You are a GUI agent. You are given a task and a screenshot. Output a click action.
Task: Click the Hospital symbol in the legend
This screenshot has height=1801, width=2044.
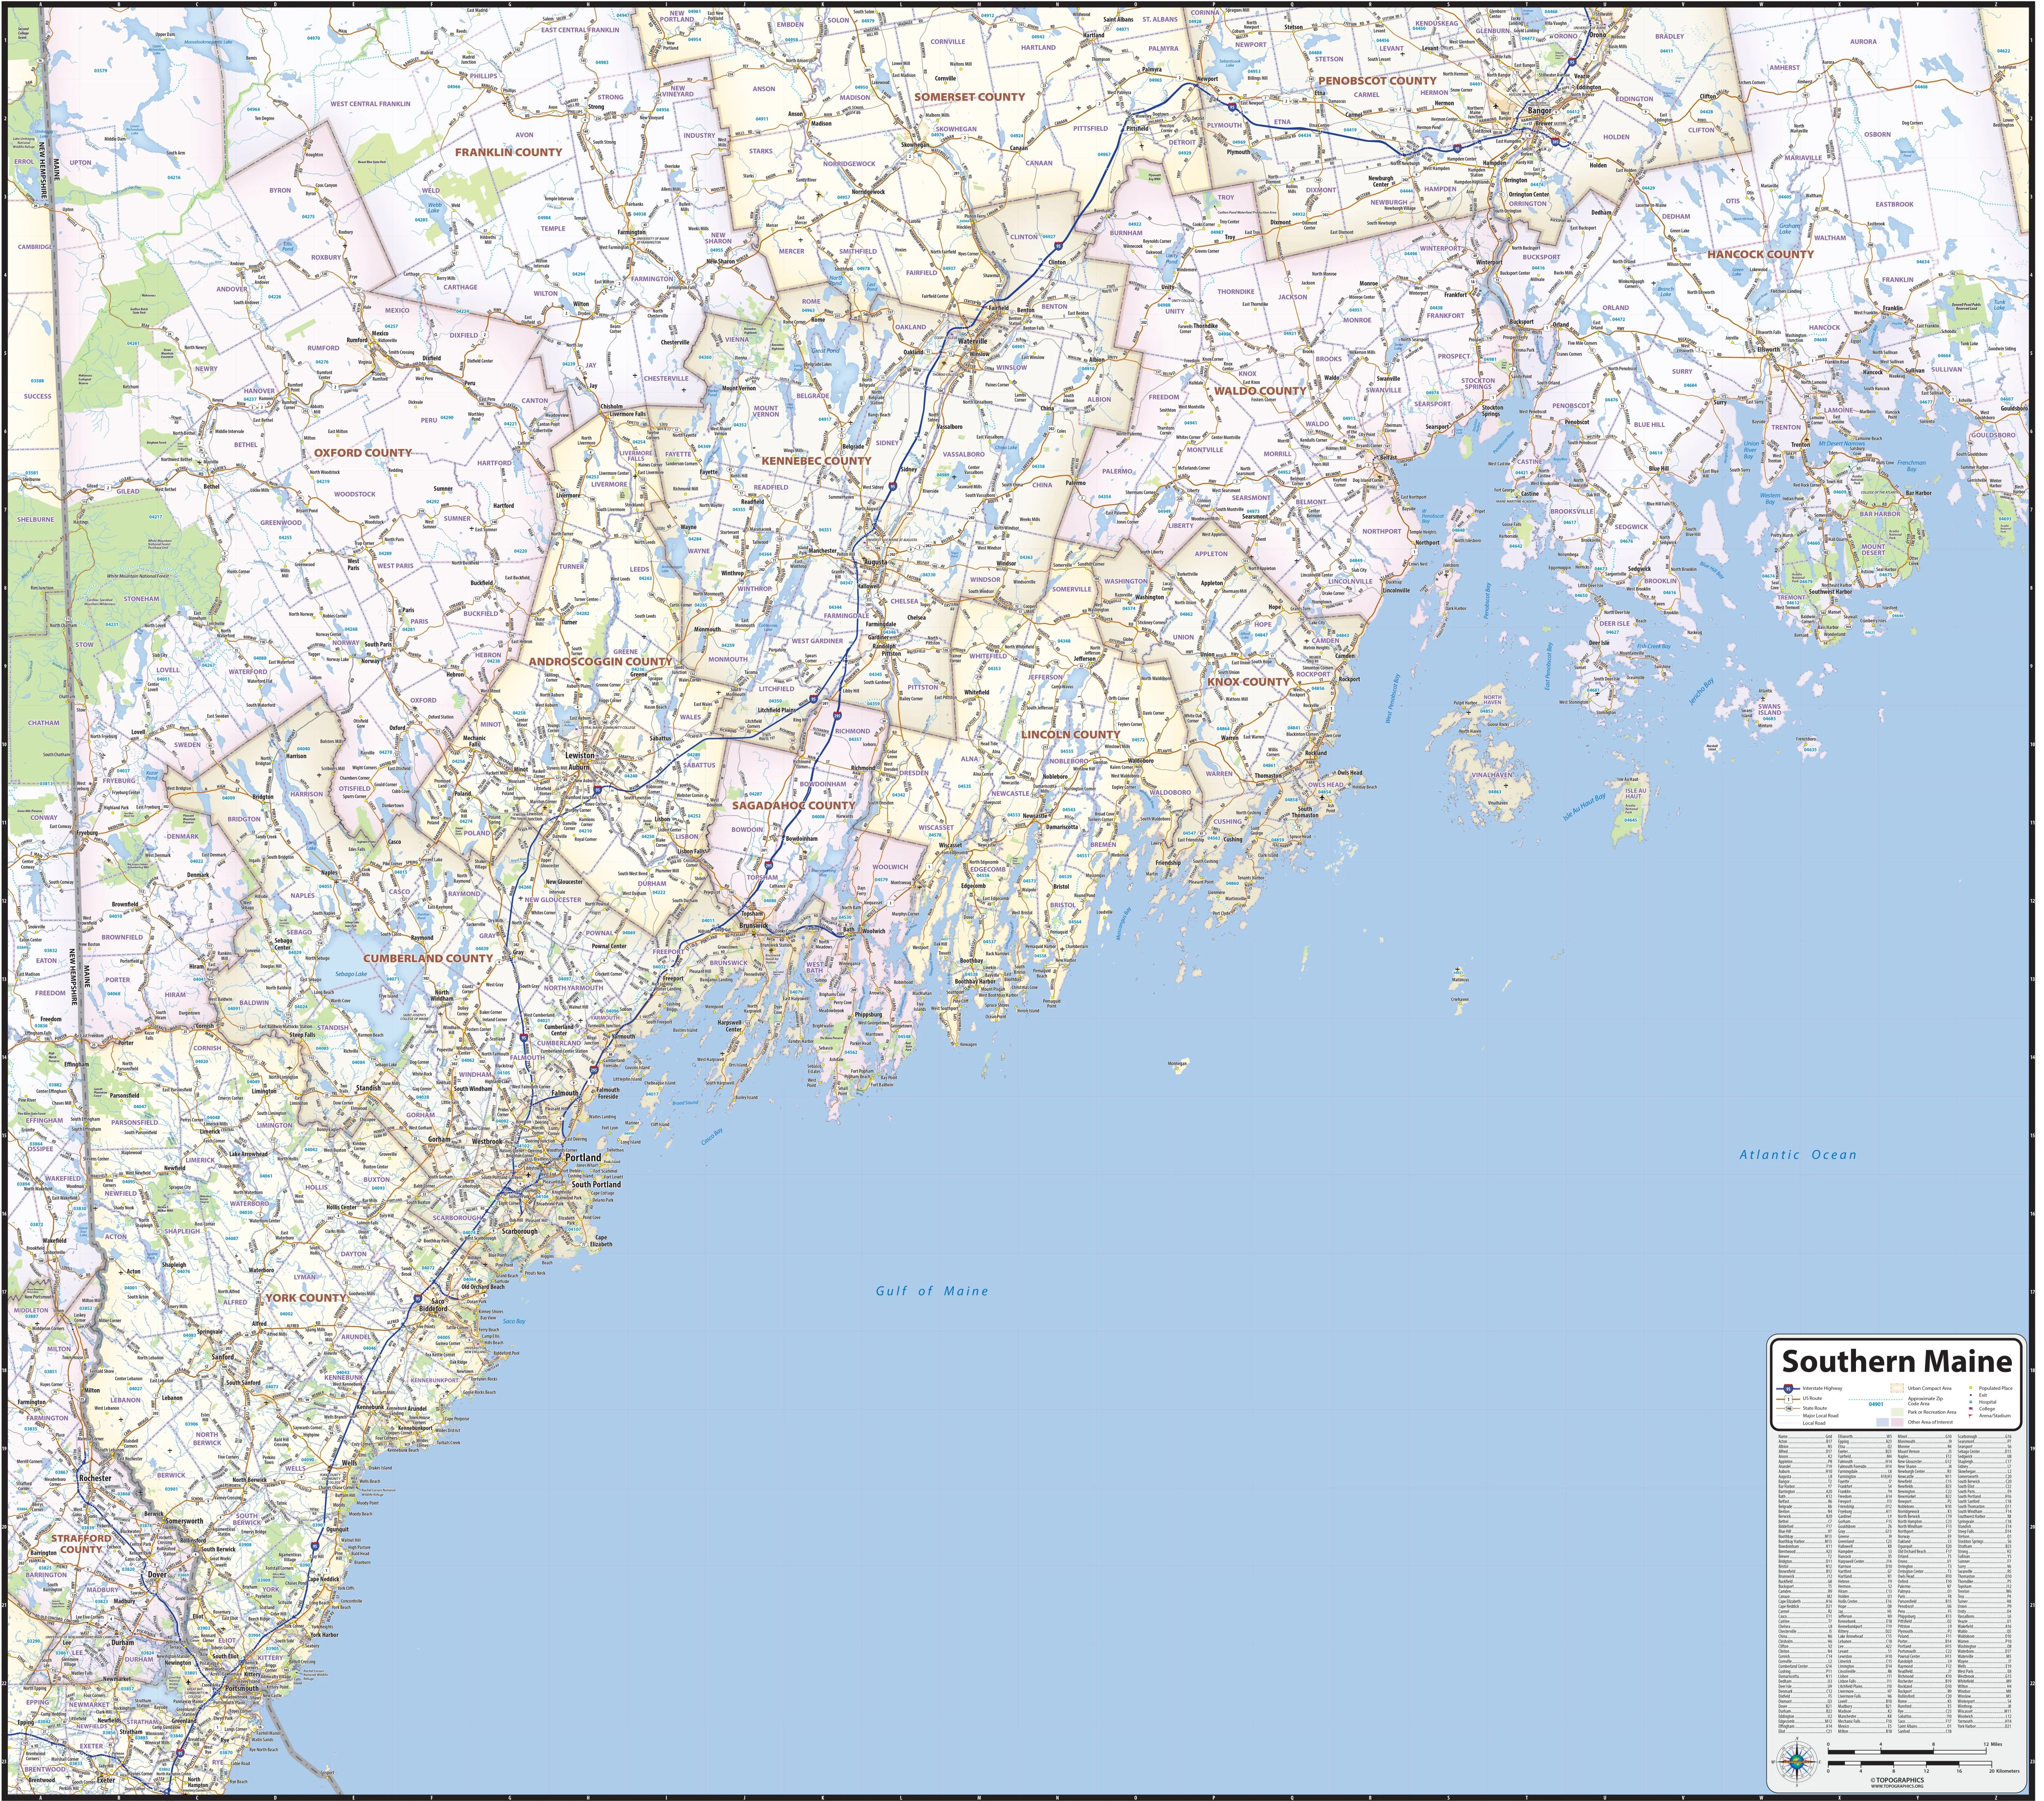coord(1971,1402)
